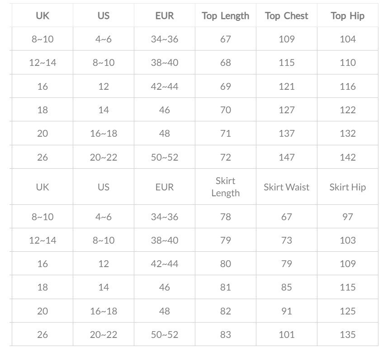Select the Skirt Waist value 91
The image size is (392, 351).
coord(287,311)
